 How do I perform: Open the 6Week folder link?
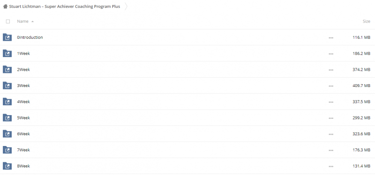(23, 134)
